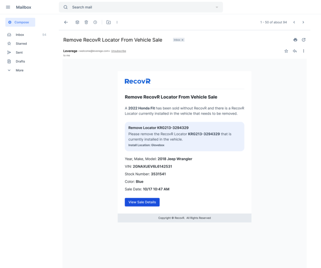Image resolution: width=321 pixels, height=268 pixels.
Task: Click the archive stack icon in toolbar
Action: pos(77,22)
